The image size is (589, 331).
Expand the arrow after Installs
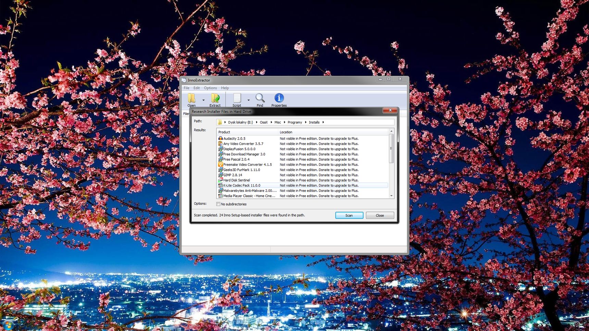[323, 122]
